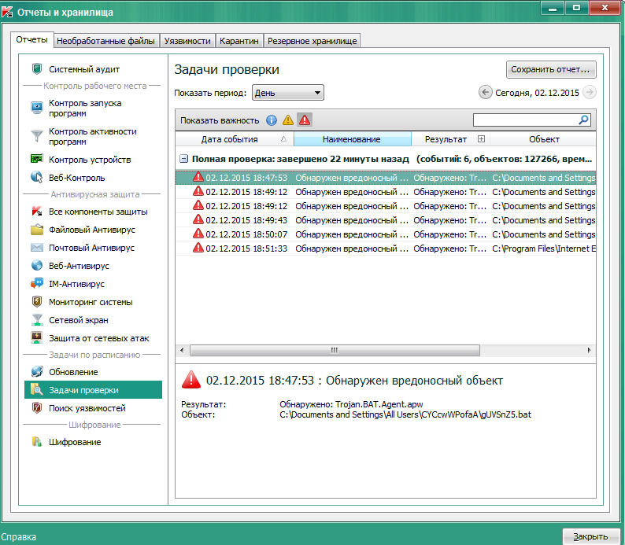Go to previous day arrow

coord(485,93)
